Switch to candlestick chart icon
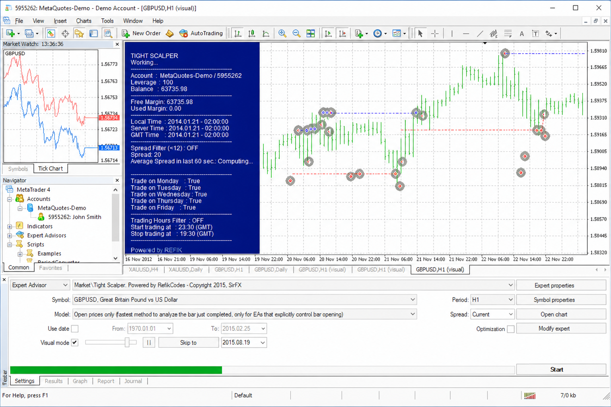Image resolution: width=611 pixels, height=407 pixels. click(x=252, y=33)
